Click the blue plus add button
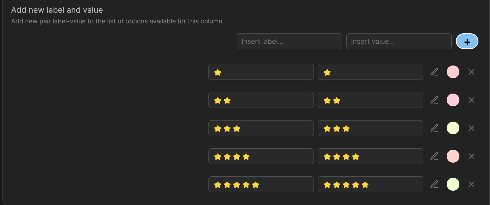The height and width of the screenshot is (205, 490). point(467,41)
